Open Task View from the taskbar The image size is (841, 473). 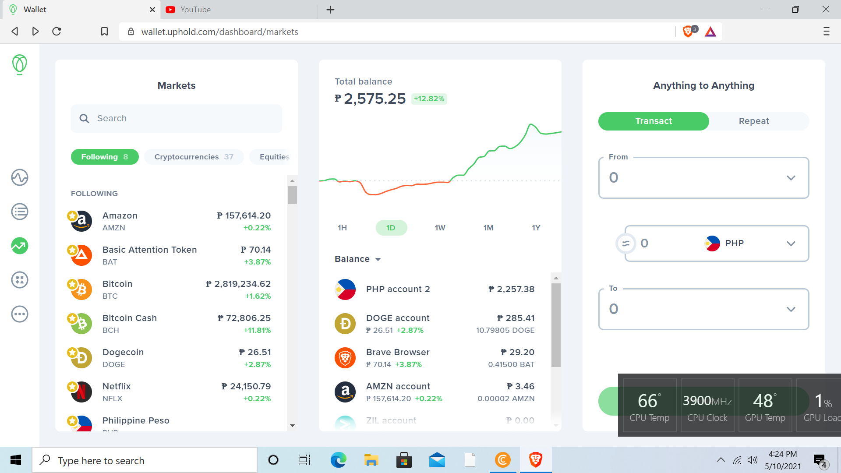305,460
